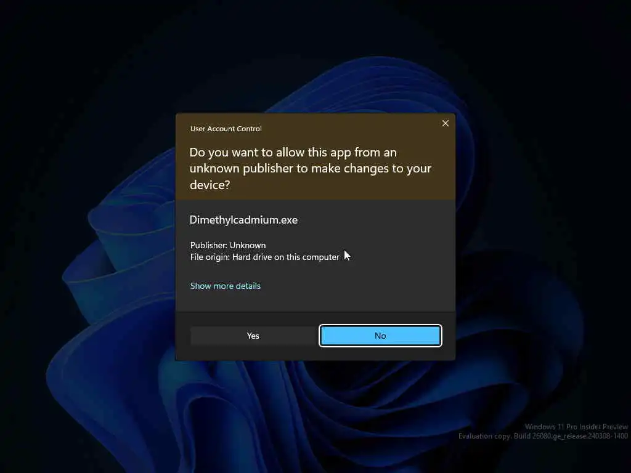Click No to deny the app
This screenshot has width=631, height=473.
[380, 336]
